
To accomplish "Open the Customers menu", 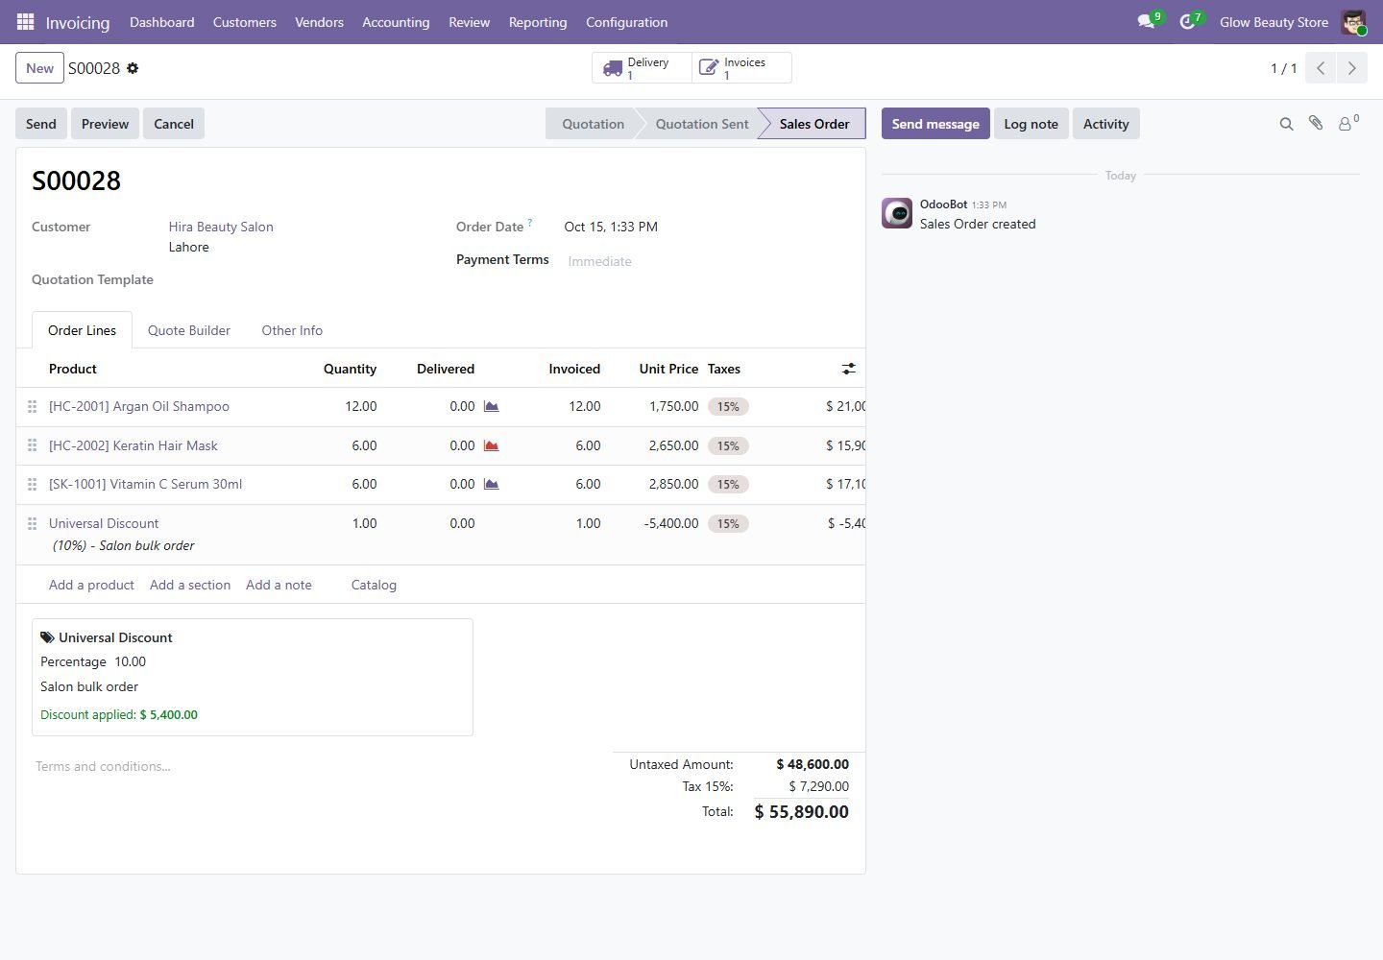I will pyautogui.click(x=245, y=22).
